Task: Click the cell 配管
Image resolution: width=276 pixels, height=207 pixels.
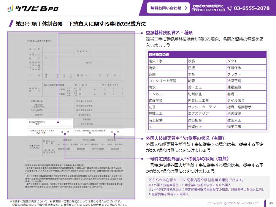Action: [207, 81]
